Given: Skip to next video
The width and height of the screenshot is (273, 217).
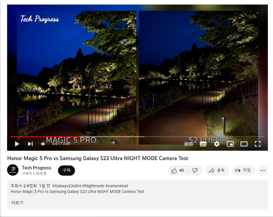Looking at the screenshot, I should 30,144.
